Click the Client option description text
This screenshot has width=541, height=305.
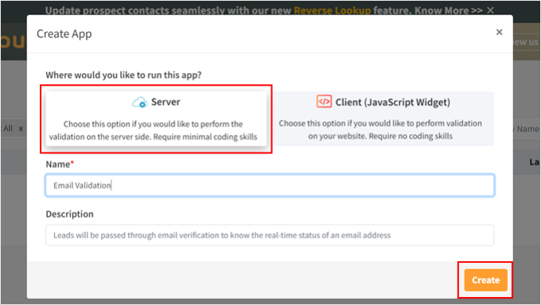380,129
